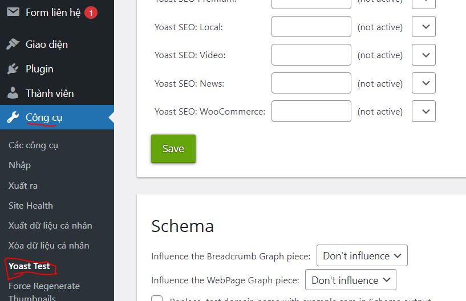Focus the Yoast SEO: WooCommerce version field

[311, 111]
